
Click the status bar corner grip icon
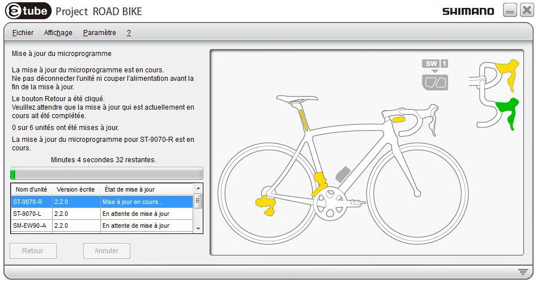point(523,272)
